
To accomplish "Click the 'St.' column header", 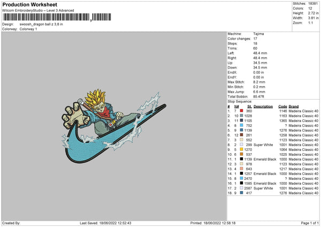I will 249,107.
